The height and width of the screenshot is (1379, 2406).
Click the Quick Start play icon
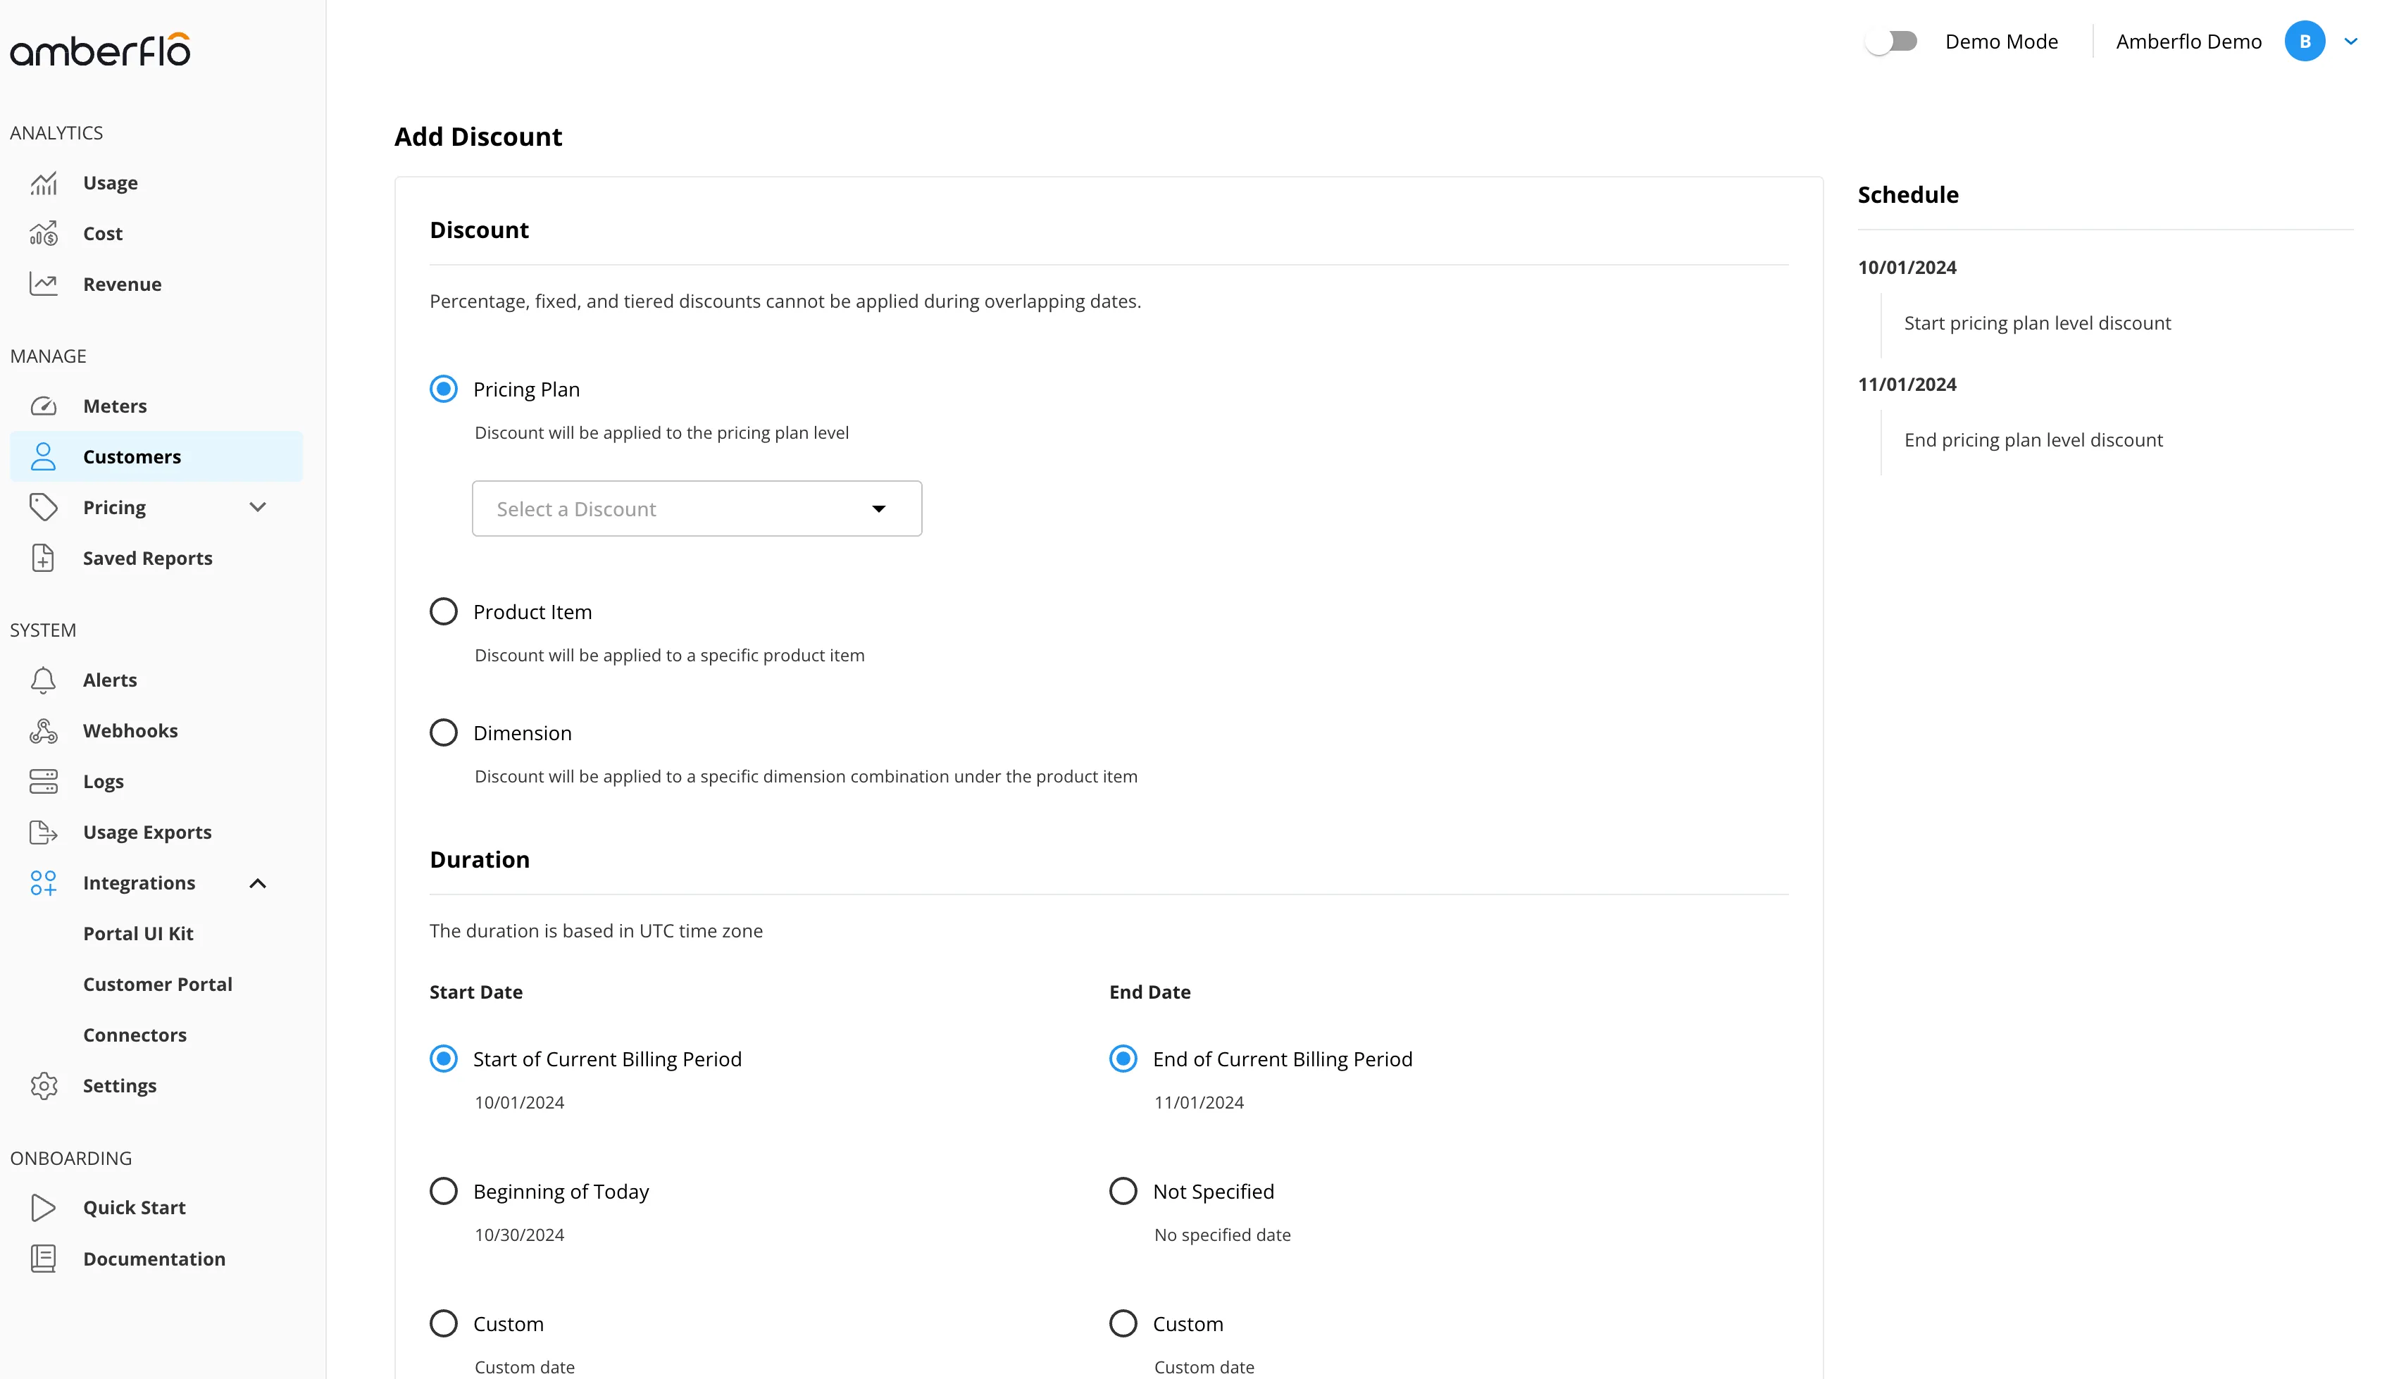44,1208
